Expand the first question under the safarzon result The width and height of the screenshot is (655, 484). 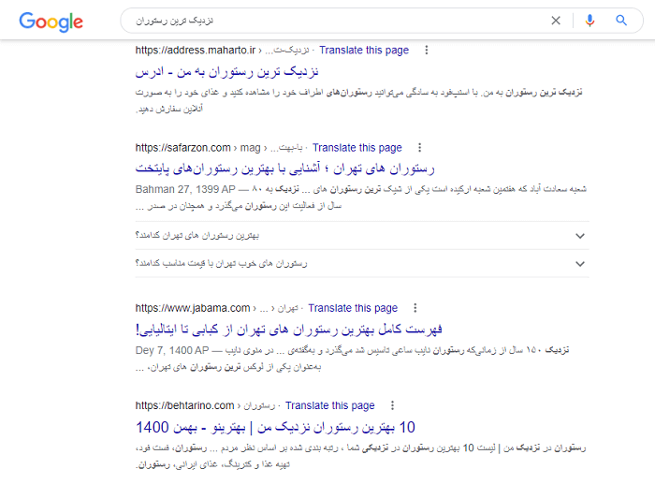point(362,236)
